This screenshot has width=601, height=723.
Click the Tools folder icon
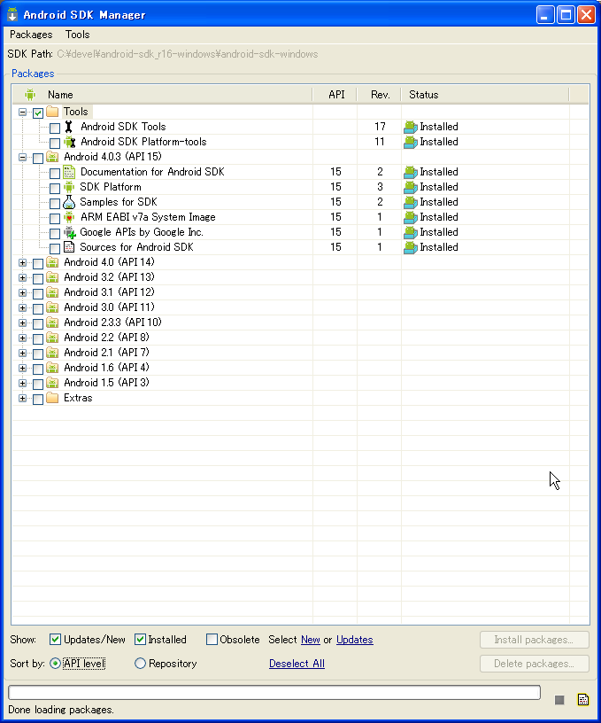52,112
